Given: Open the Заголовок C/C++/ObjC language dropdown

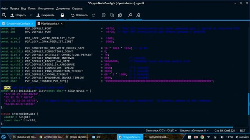Looking at the screenshot, I should coord(161,131).
